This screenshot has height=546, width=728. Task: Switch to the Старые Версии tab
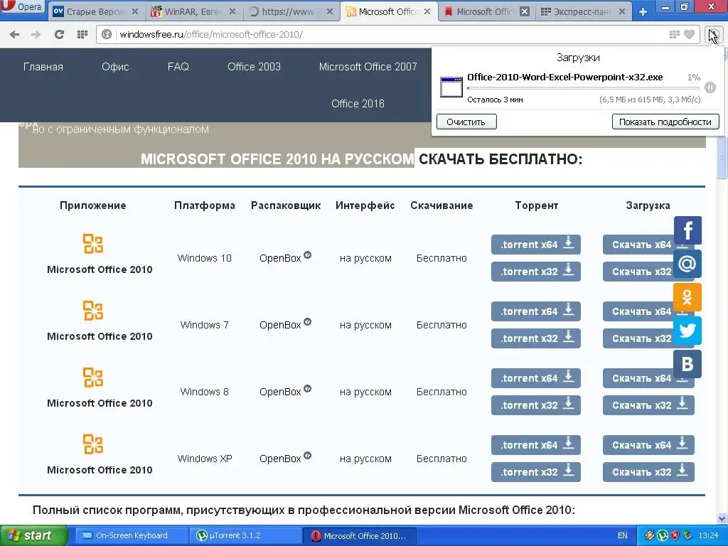95,11
